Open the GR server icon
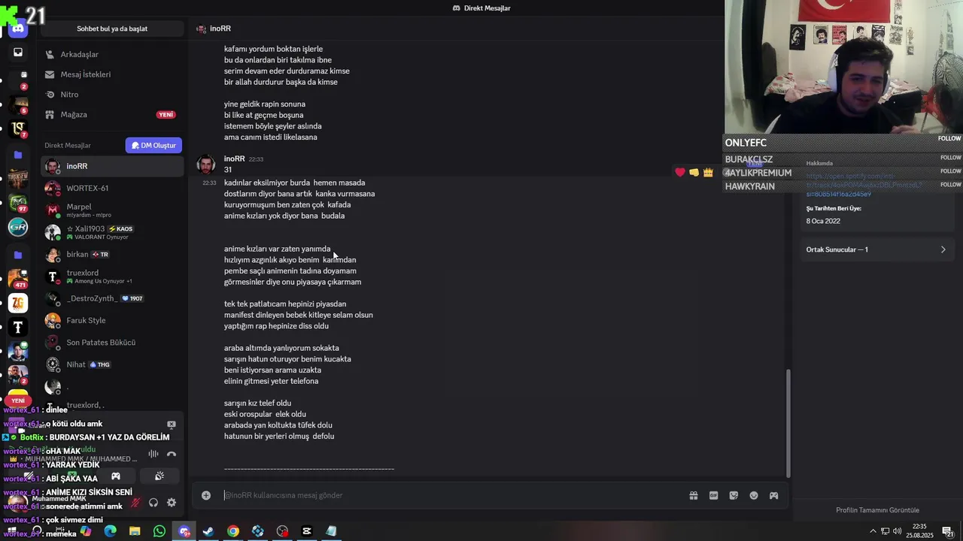This screenshot has height=541, width=963. tap(18, 227)
